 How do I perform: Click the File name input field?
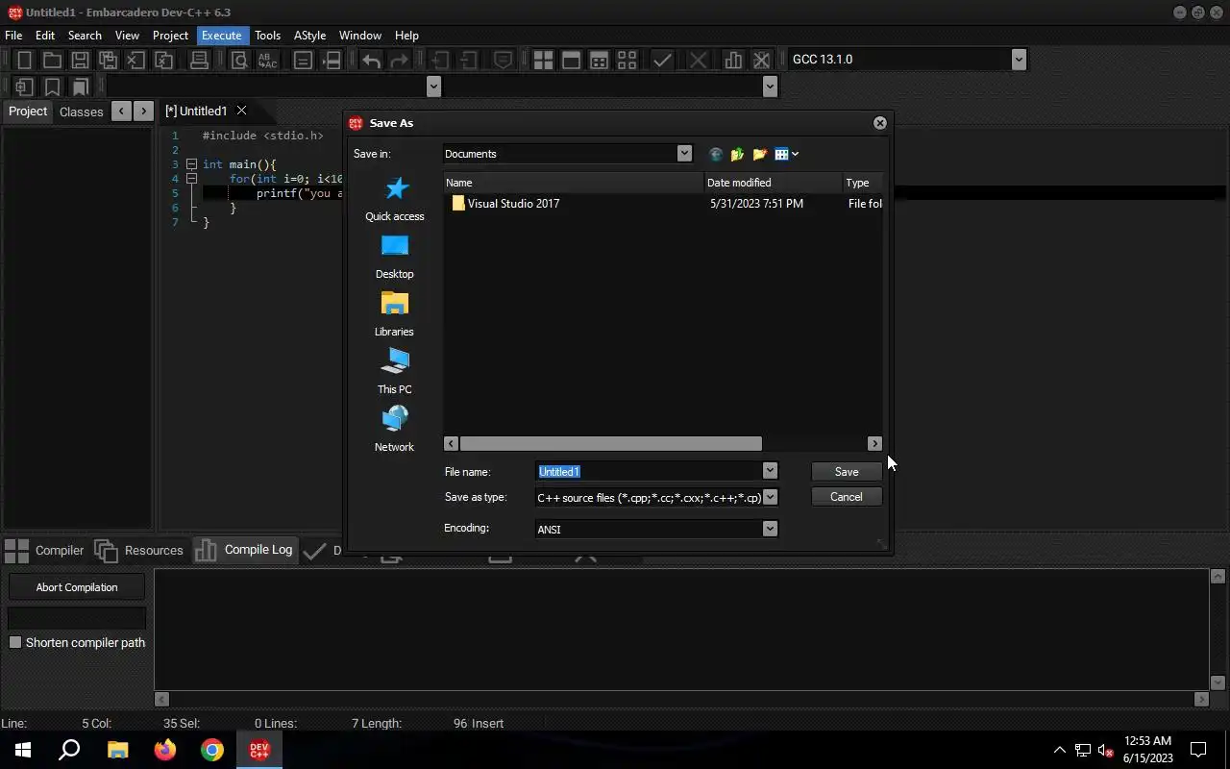(x=649, y=471)
